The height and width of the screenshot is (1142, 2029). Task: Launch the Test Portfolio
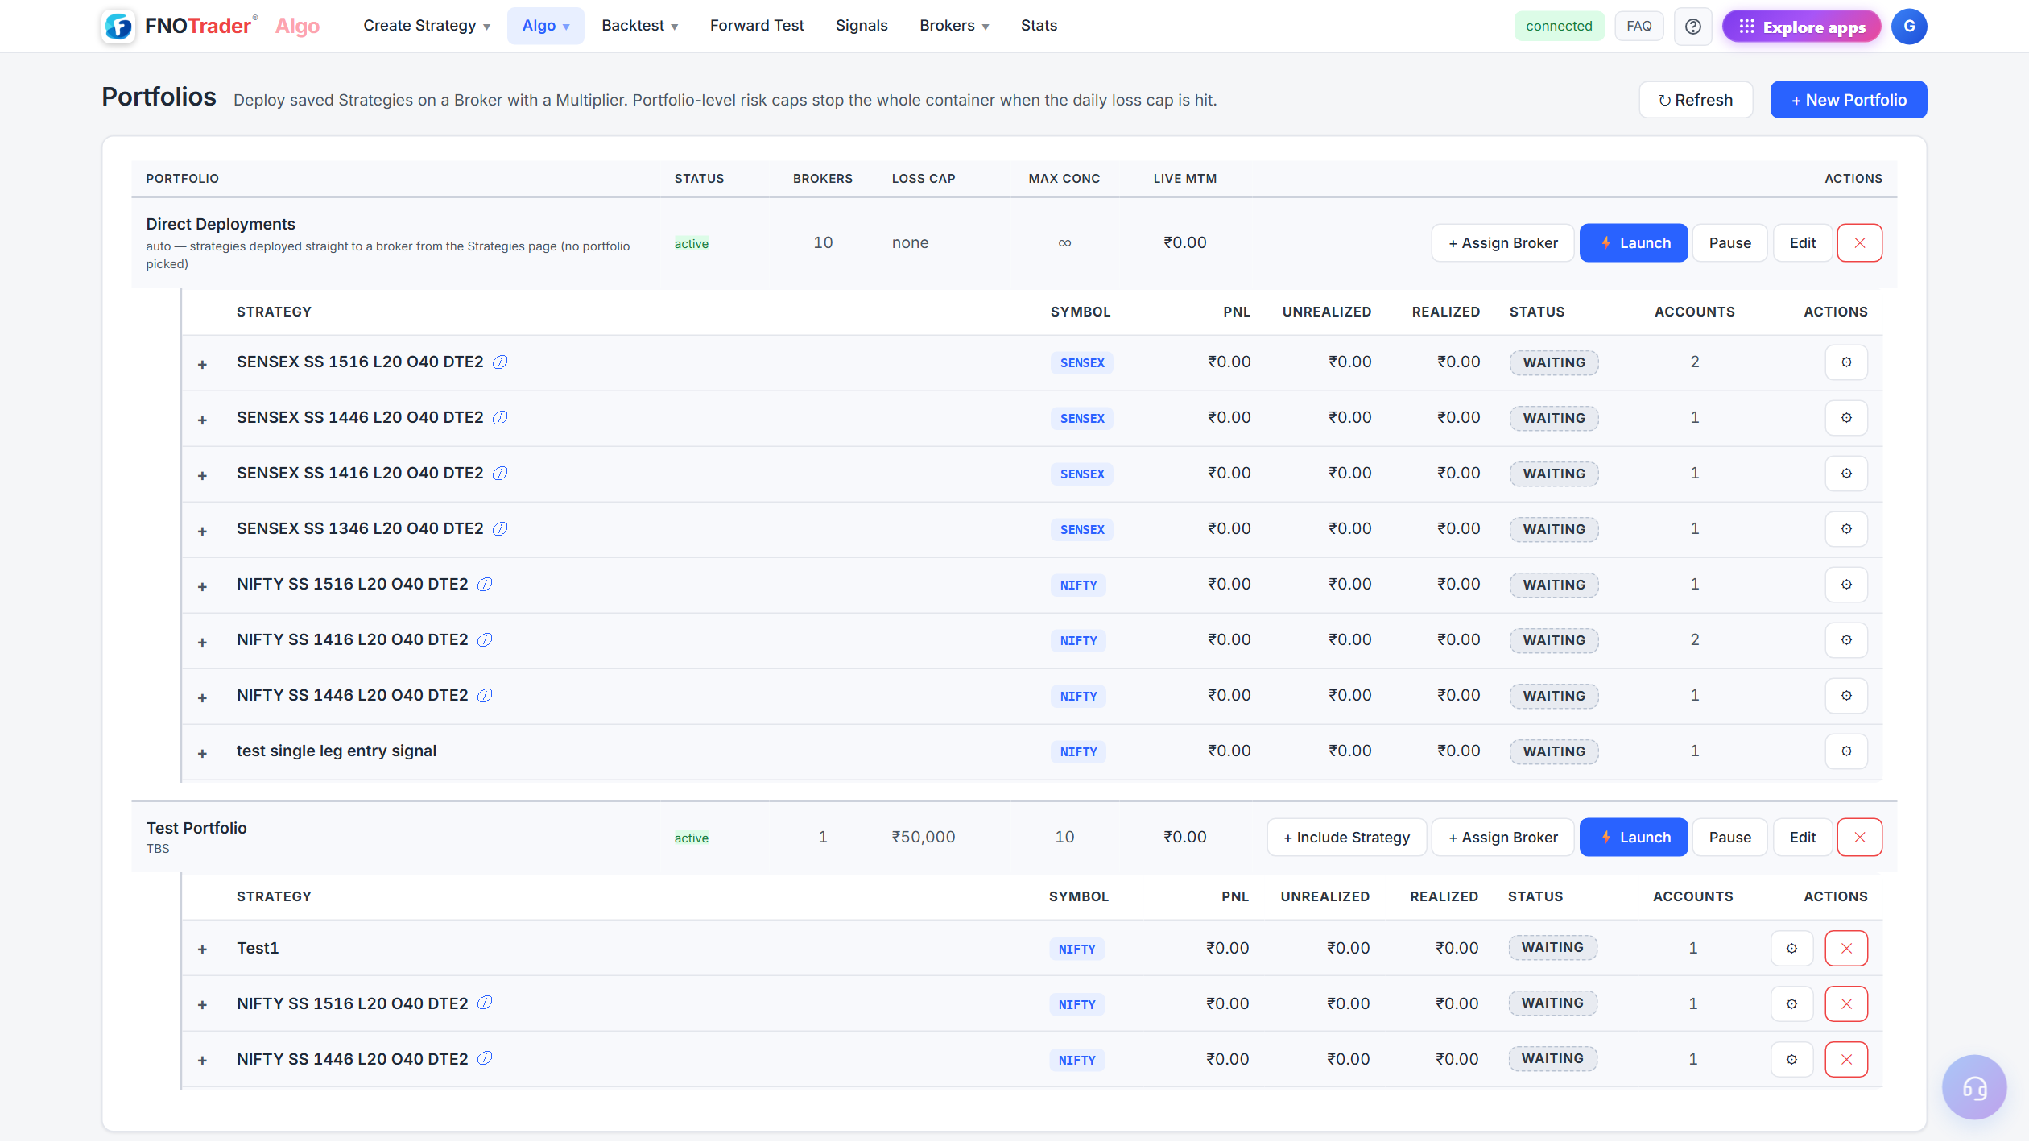point(1634,838)
